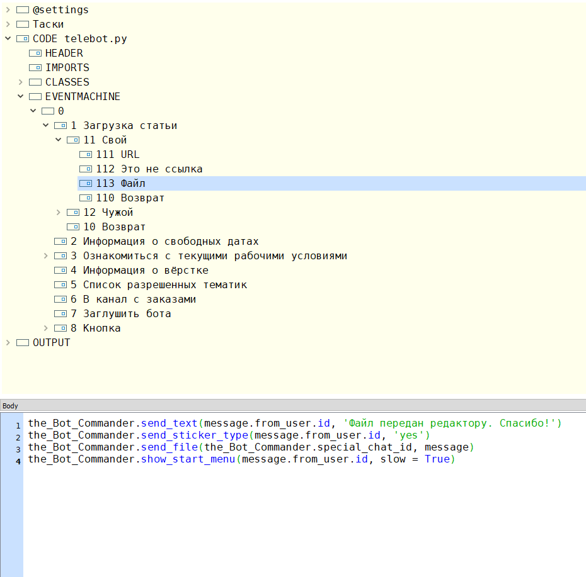Select 2 Информация о свободных датах

coord(165,242)
